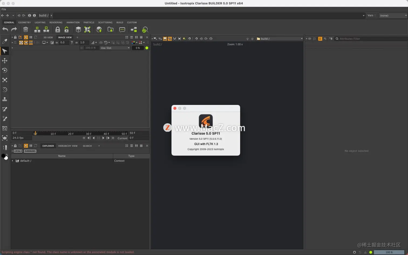Select the eyedropper tool in the left toolbar

click(x=5, y=41)
